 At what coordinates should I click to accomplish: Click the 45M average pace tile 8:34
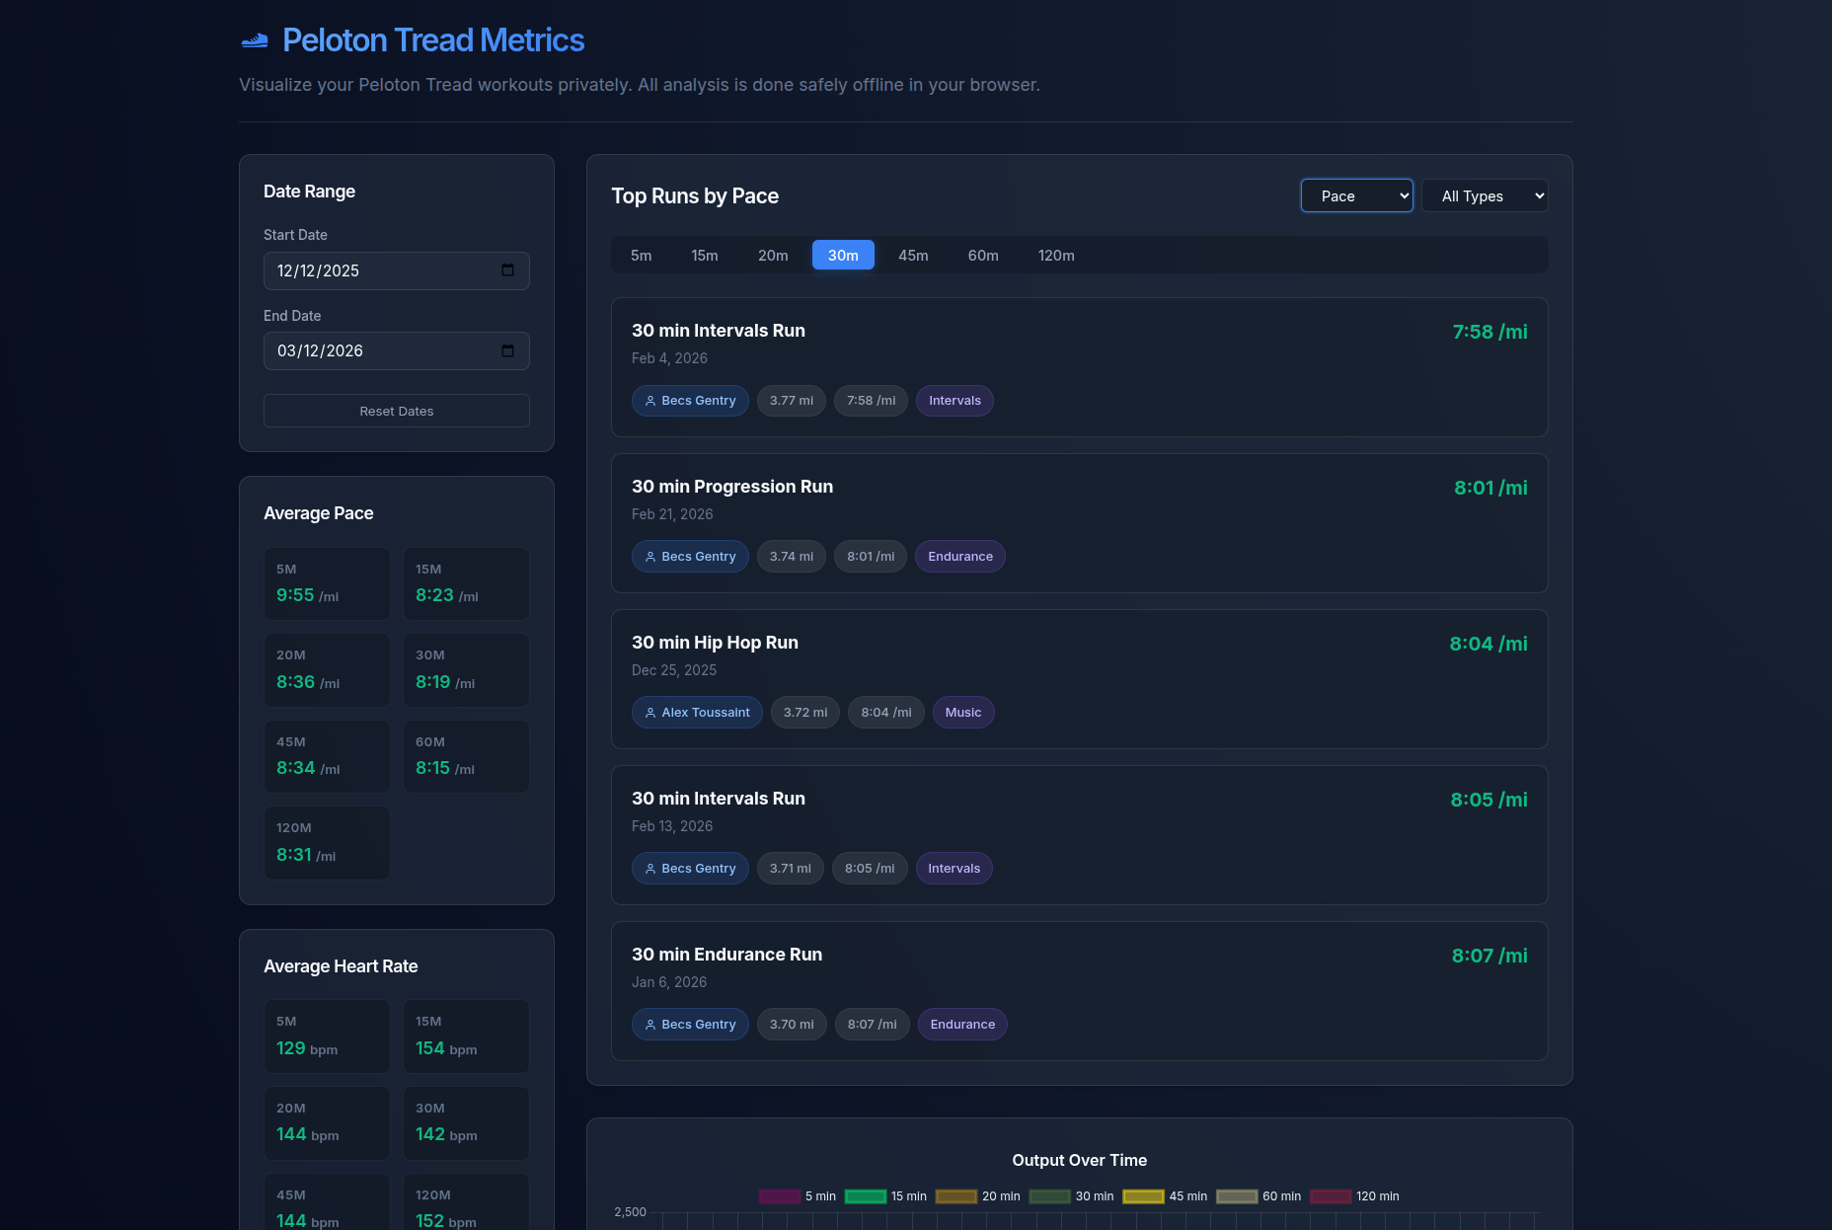click(327, 756)
